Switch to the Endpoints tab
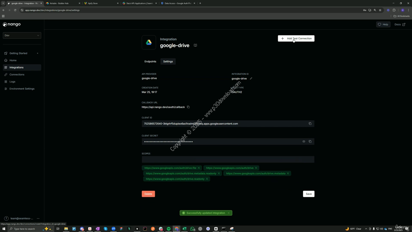 150,62
